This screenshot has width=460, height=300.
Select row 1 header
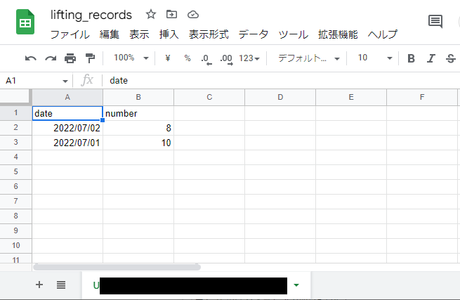pyautogui.click(x=16, y=113)
